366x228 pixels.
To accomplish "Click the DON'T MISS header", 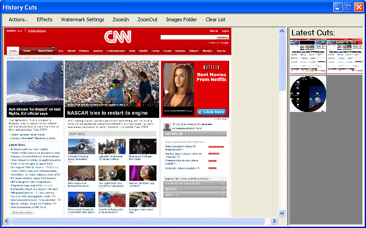I will pyautogui.click(x=112, y=134).
